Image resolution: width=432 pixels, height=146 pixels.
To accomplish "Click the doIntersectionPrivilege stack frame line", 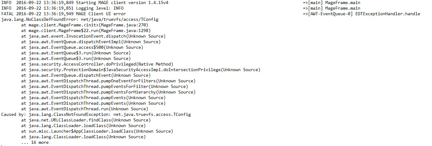I will (141, 70).
